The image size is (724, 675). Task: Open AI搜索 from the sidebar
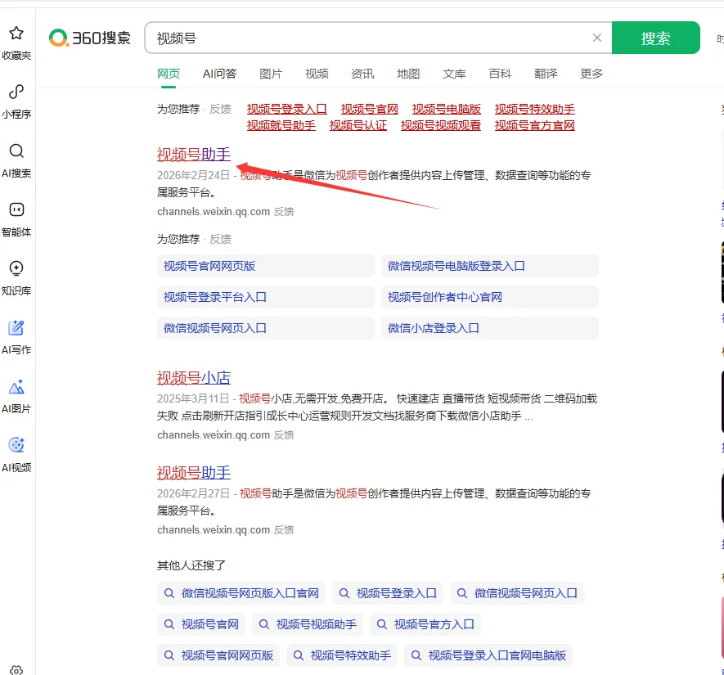[x=16, y=151]
